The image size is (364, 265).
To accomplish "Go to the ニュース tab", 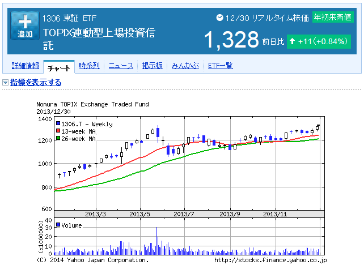I will click(x=121, y=66).
